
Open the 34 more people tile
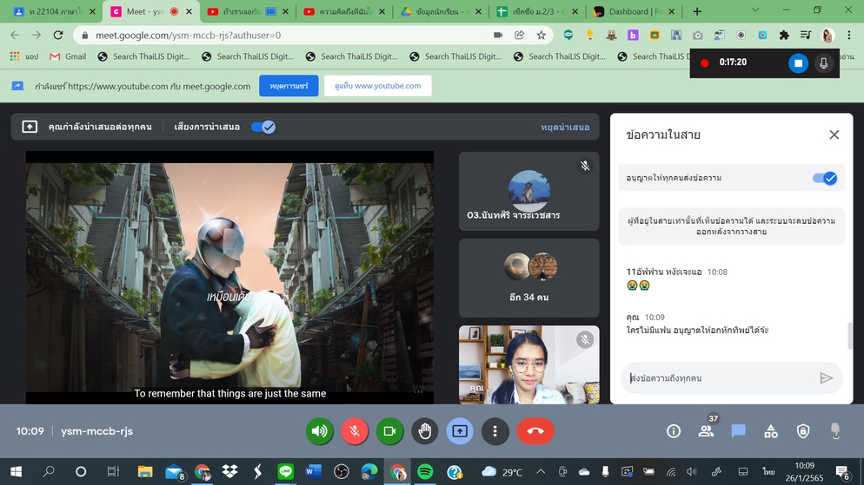(529, 278)
